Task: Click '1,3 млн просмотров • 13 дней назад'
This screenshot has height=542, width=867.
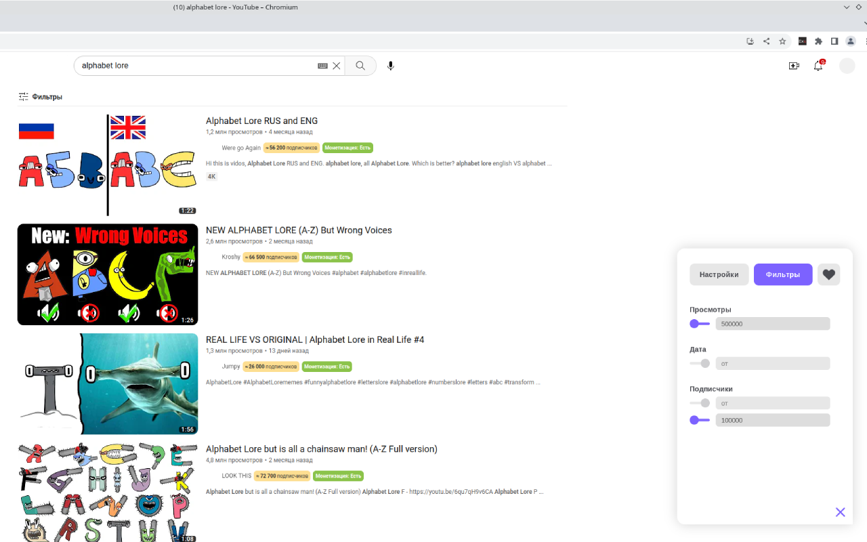Action: [x=257, y=351]
